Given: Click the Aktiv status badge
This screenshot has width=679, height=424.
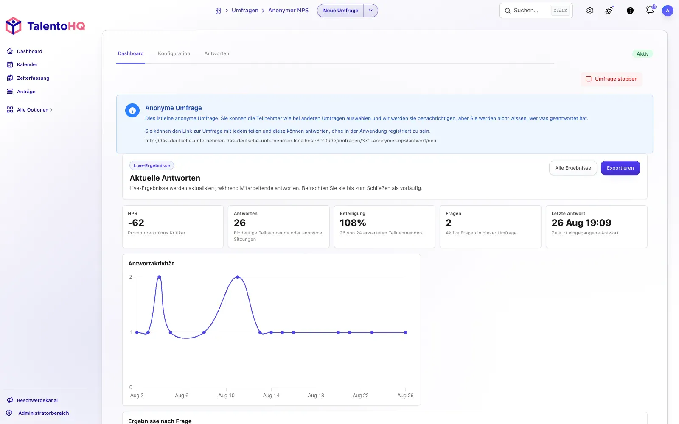Looking at the screenshot, I should pos(643,54).
